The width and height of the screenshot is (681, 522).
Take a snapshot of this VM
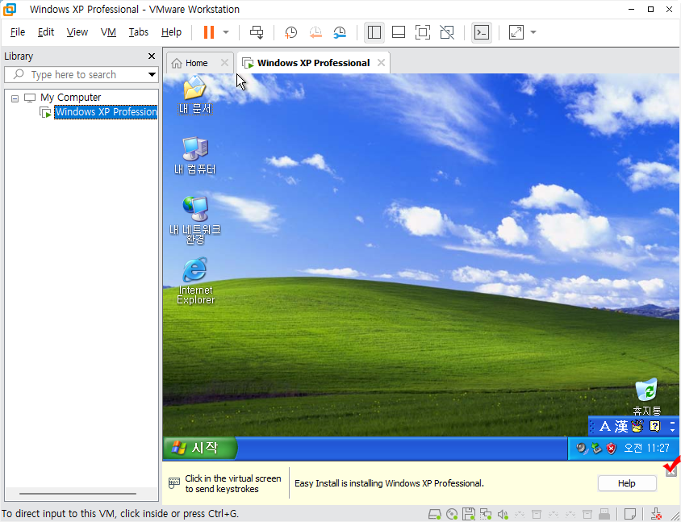tap(290, 32)
